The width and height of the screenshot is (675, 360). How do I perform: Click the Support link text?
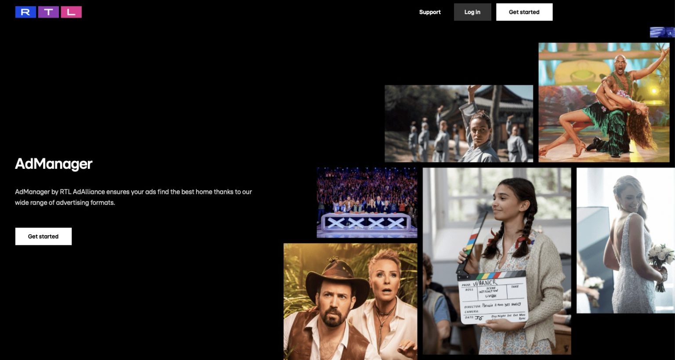tap(430, 12)
